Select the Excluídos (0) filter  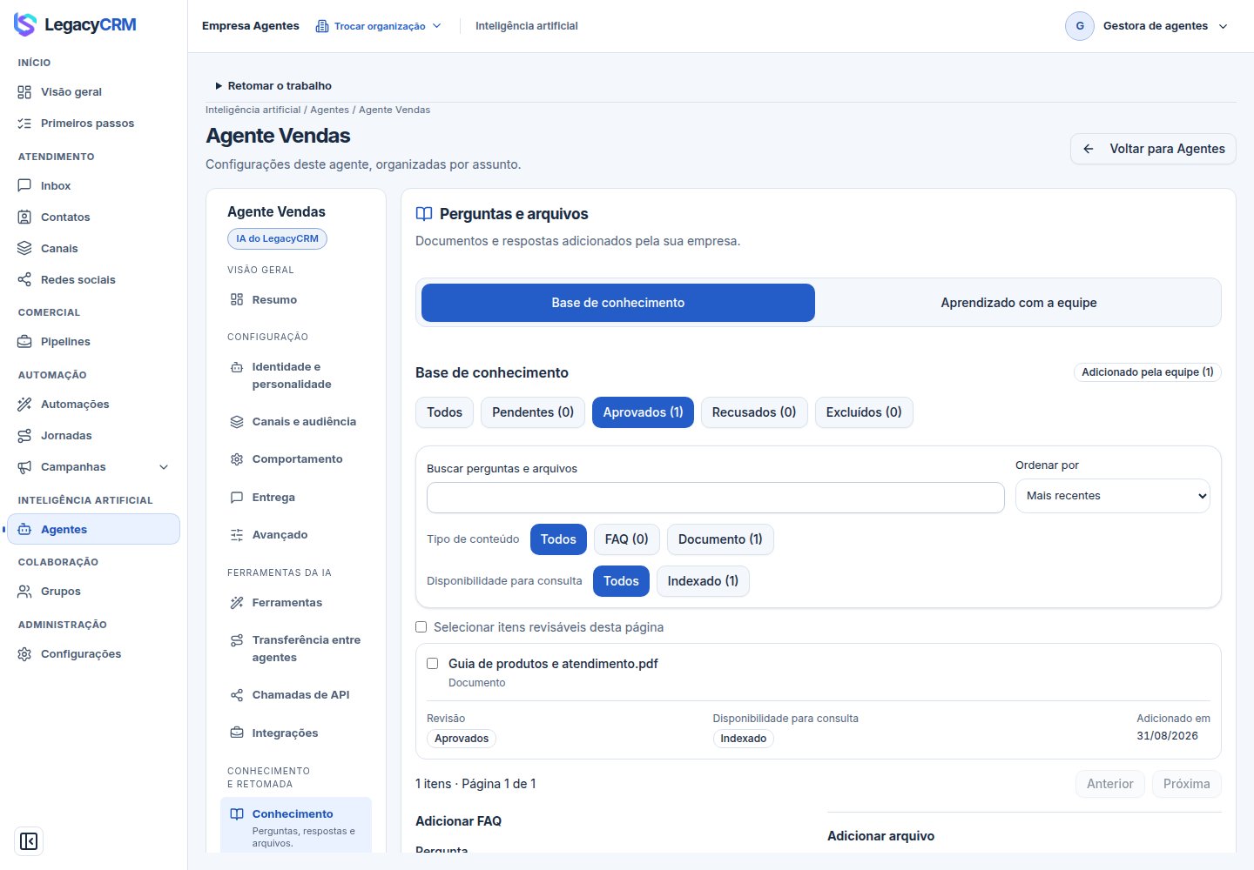[x=864, y=412]
